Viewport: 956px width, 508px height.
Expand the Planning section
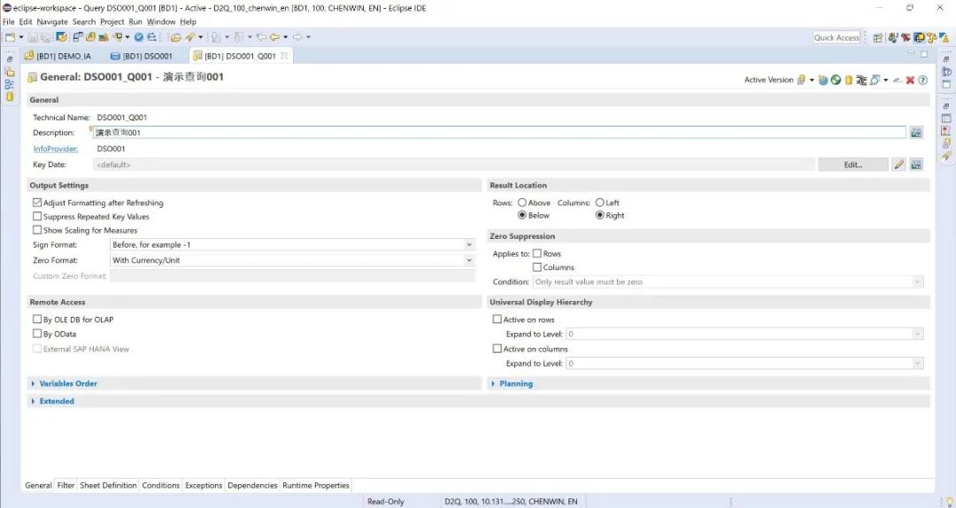coord(515,383)
